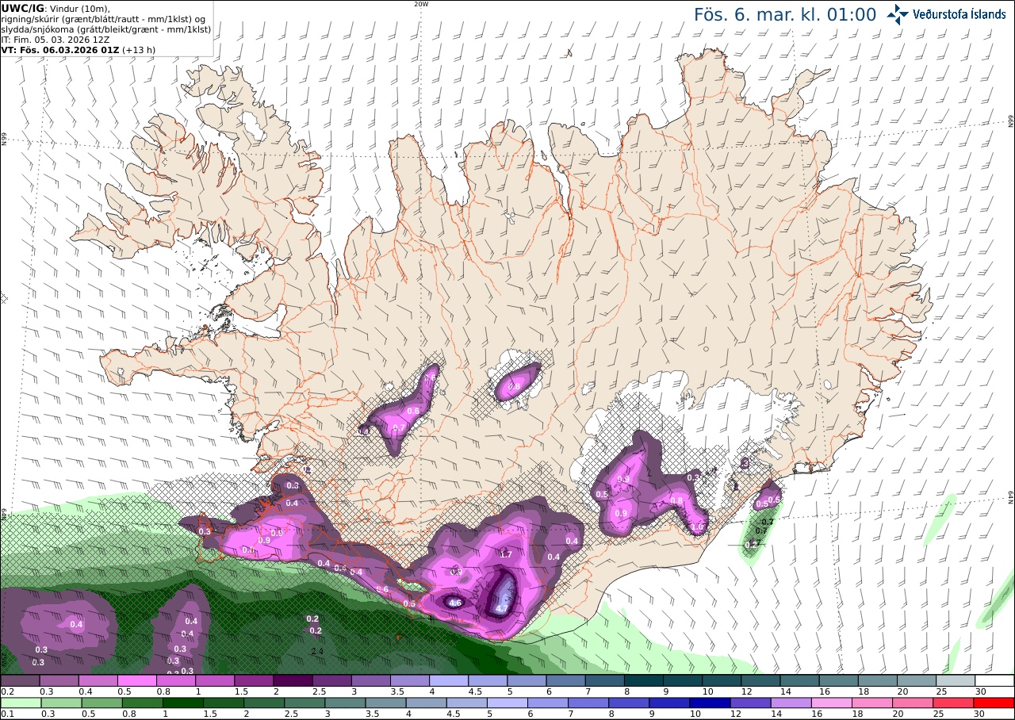
Task: Click the 4.7 snowfall value on map
Action: coord(501,608)
